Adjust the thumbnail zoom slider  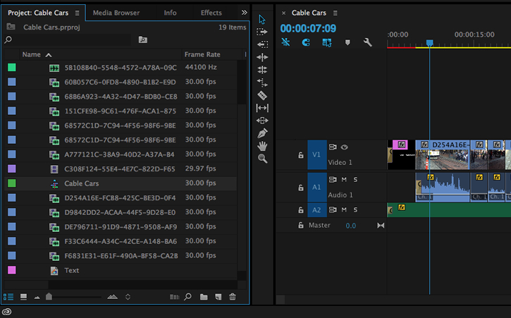coord(49,296)
